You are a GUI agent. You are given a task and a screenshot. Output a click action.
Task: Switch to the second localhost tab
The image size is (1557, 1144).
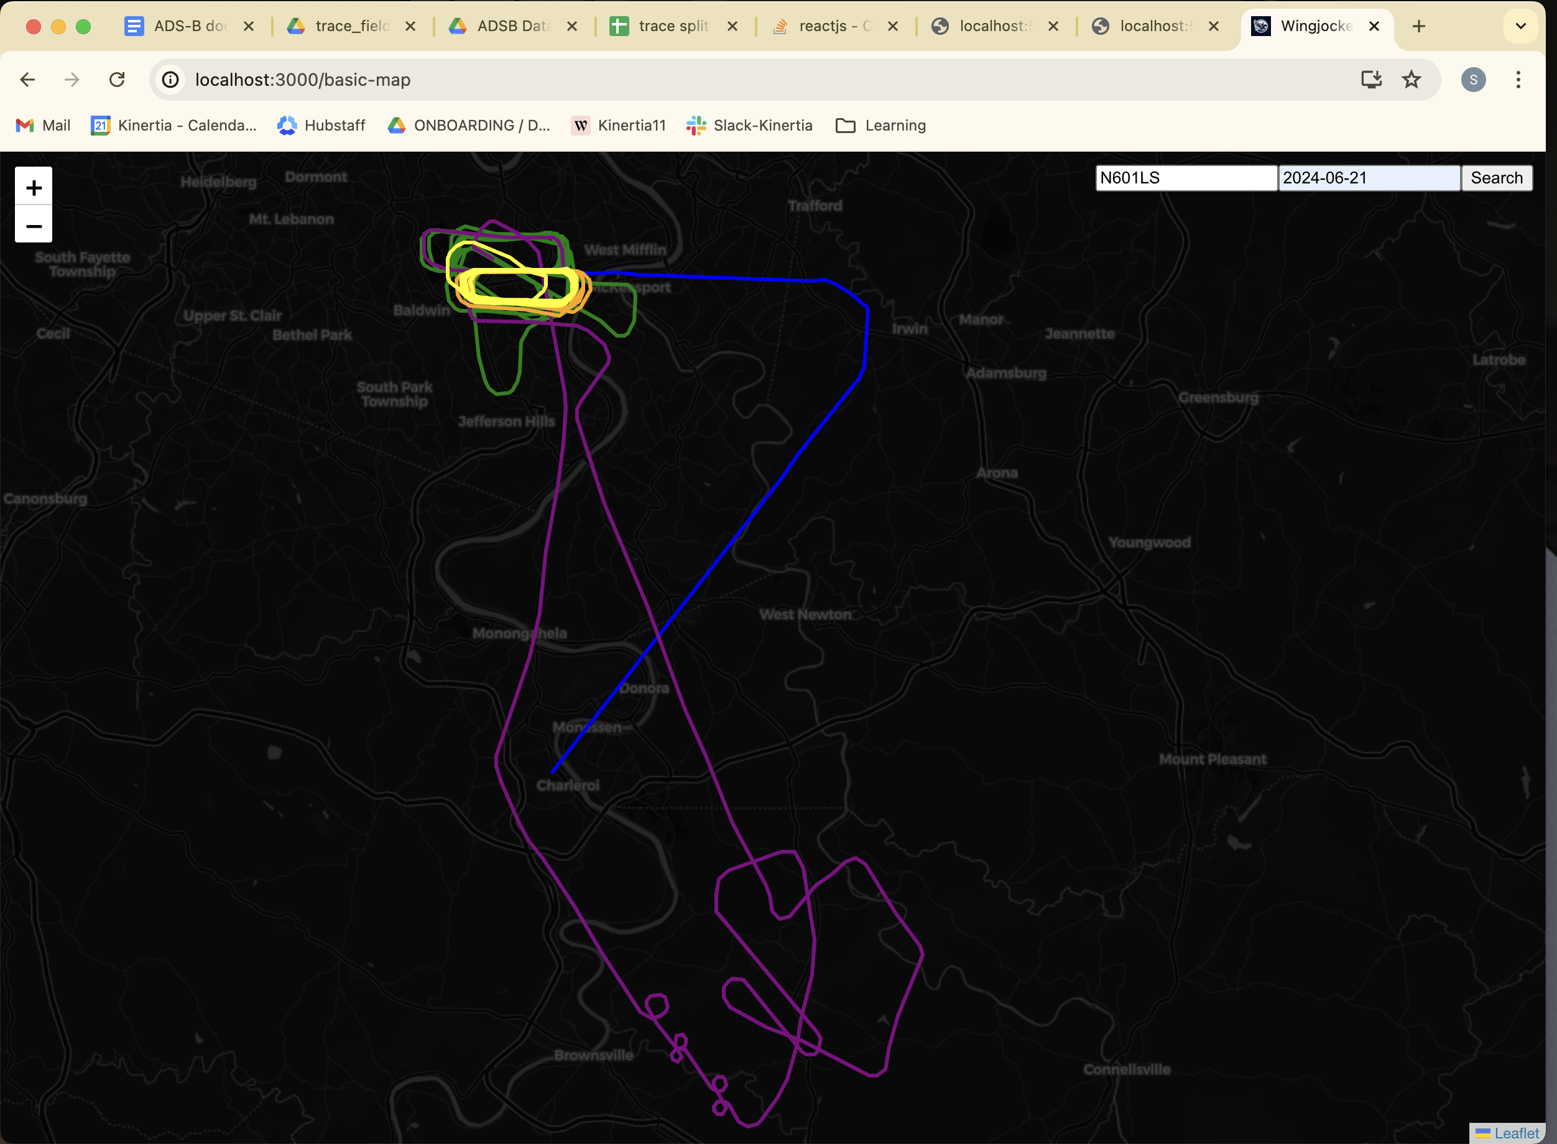click(x=1155, y=26)
